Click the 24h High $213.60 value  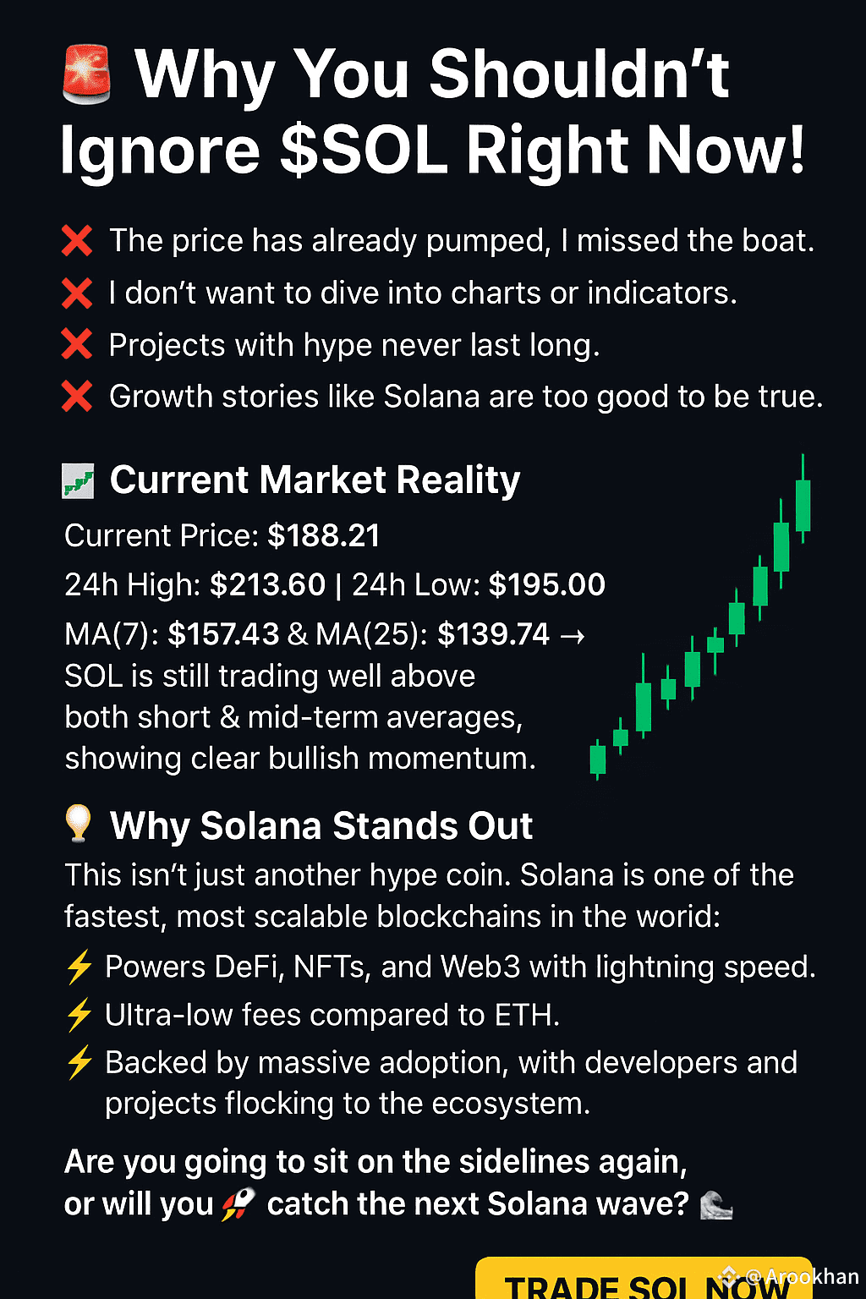pos(267,585)
